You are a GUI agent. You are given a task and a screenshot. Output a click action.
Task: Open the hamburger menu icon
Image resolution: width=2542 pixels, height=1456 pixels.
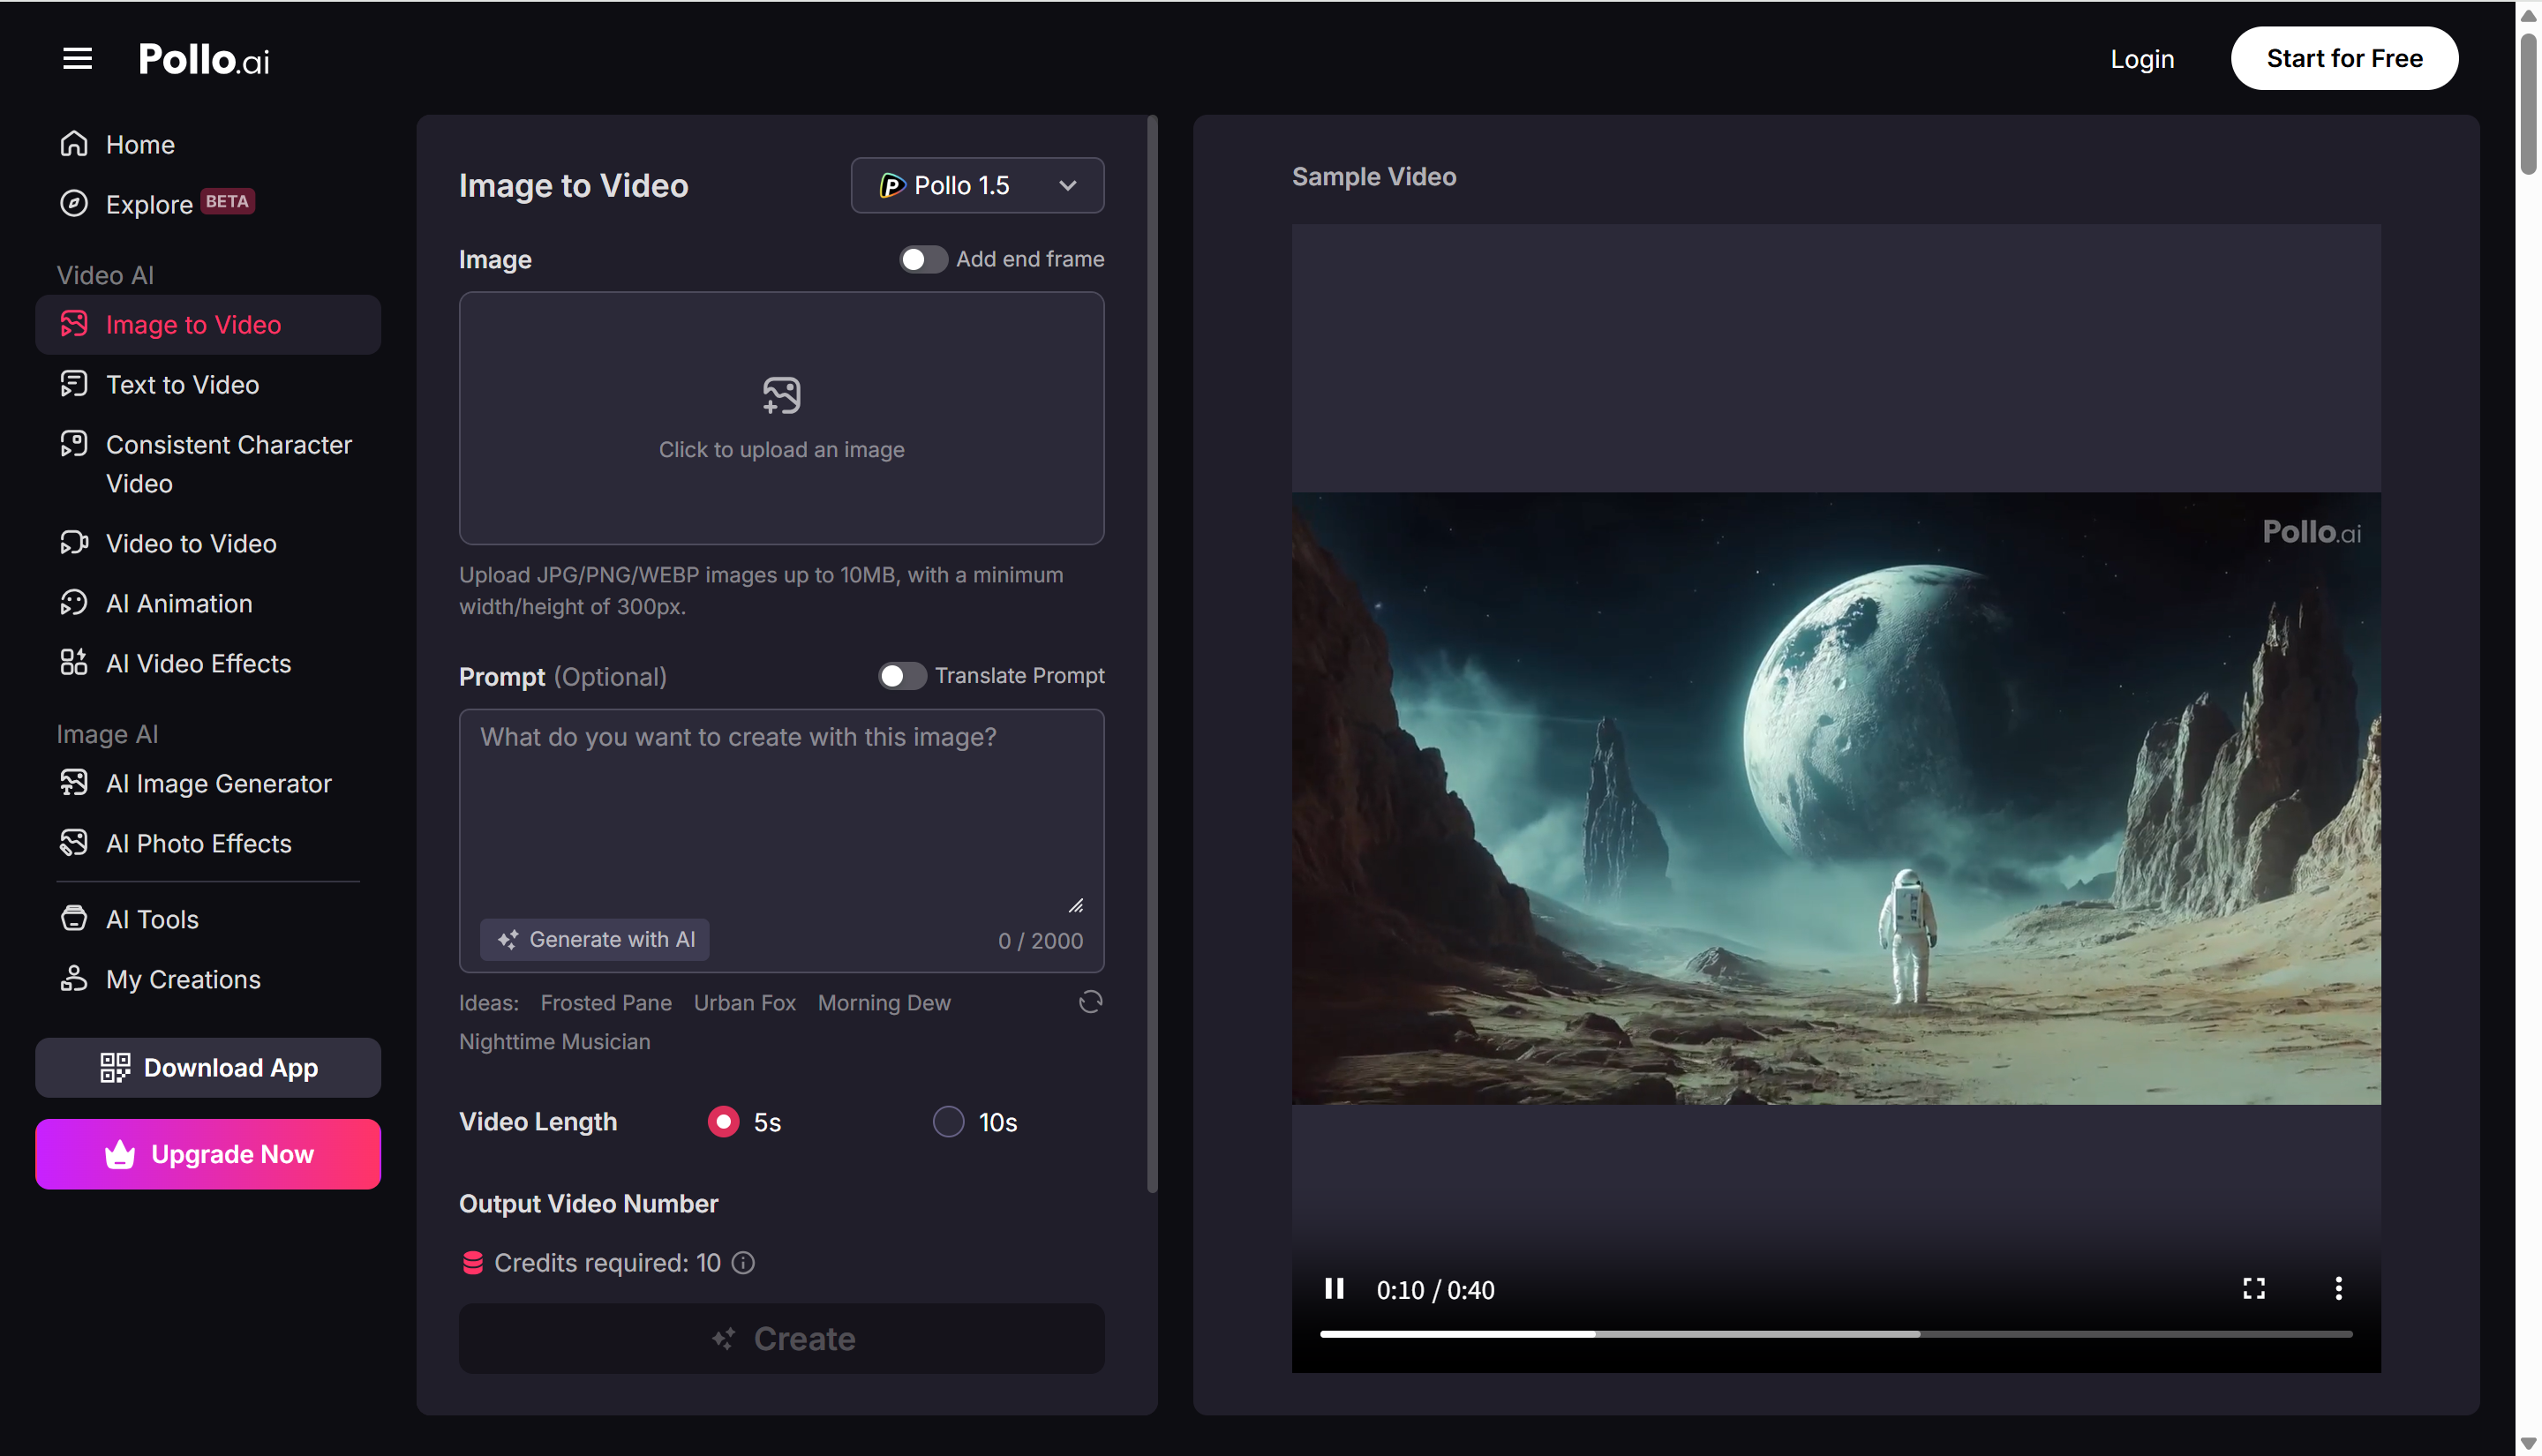[77, 59]
